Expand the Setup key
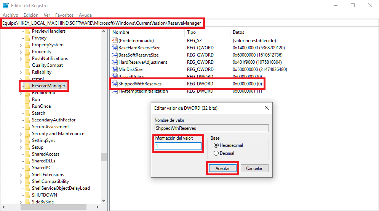The width and height of the screenshot is (379, 211). pos(21,147)
